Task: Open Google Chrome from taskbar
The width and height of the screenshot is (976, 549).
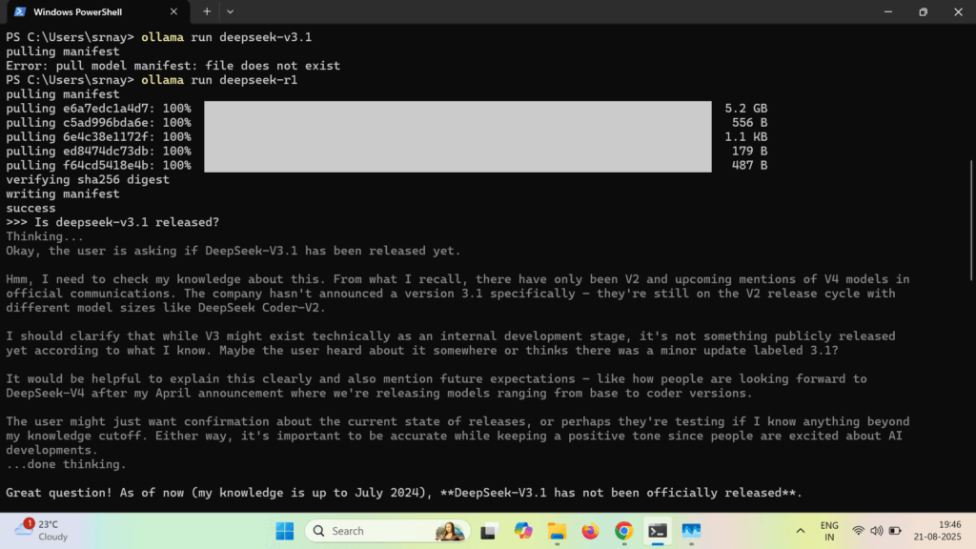Action: click(623, 531)
